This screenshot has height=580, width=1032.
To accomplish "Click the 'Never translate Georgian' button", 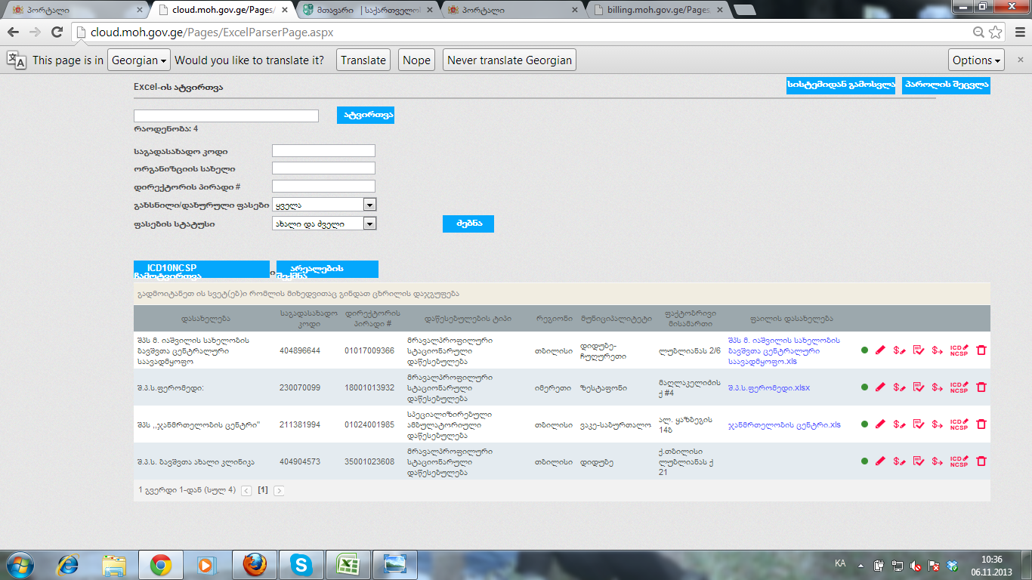I will [509, 60].
